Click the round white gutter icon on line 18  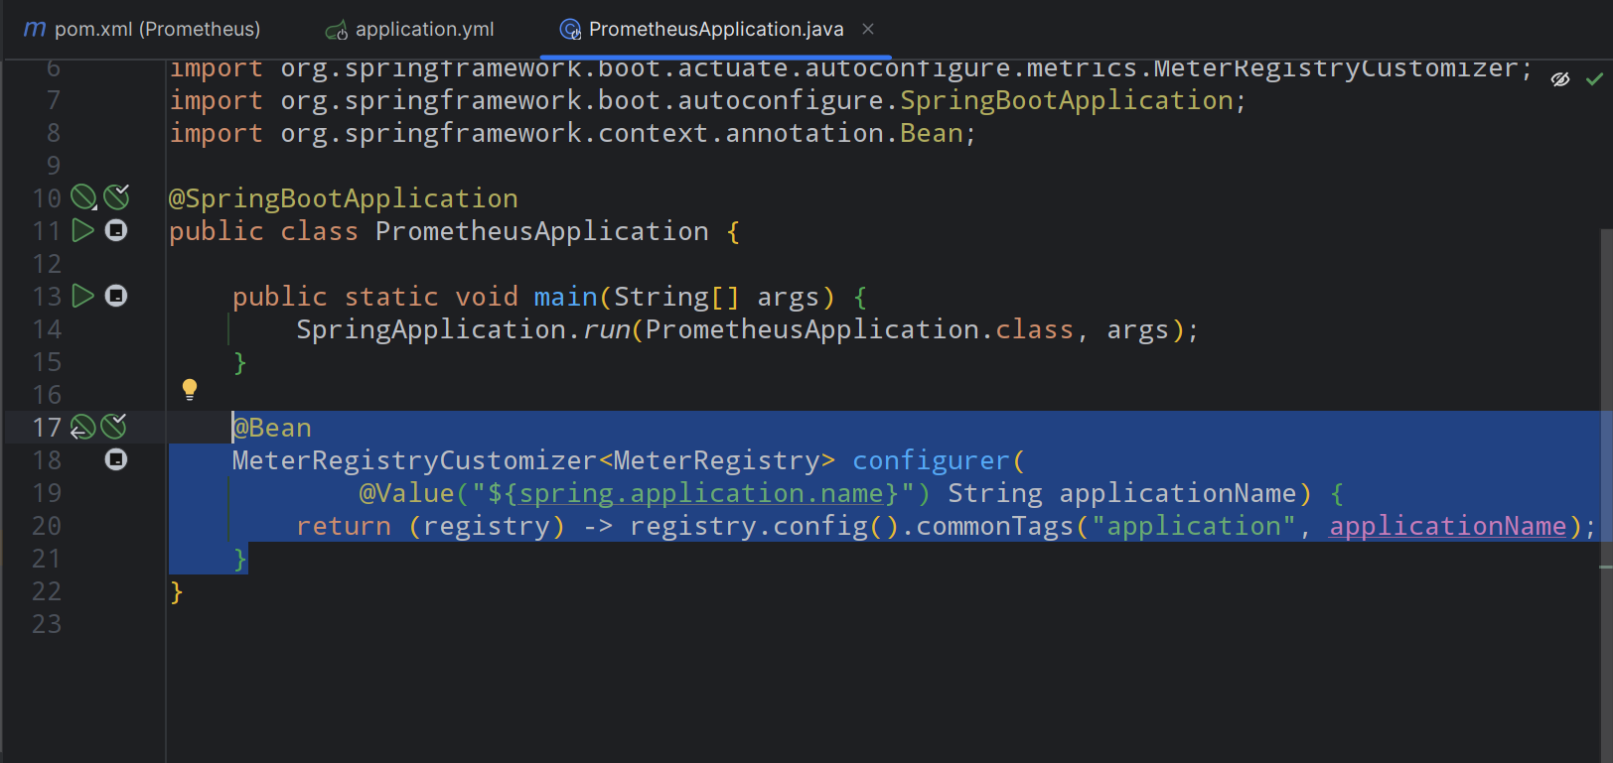pyautogui.click(x=116, y=459)
